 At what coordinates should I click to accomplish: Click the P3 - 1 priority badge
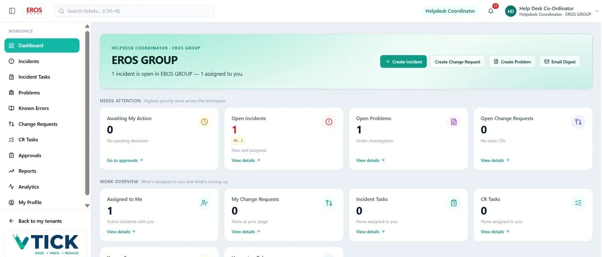[238, 141]
